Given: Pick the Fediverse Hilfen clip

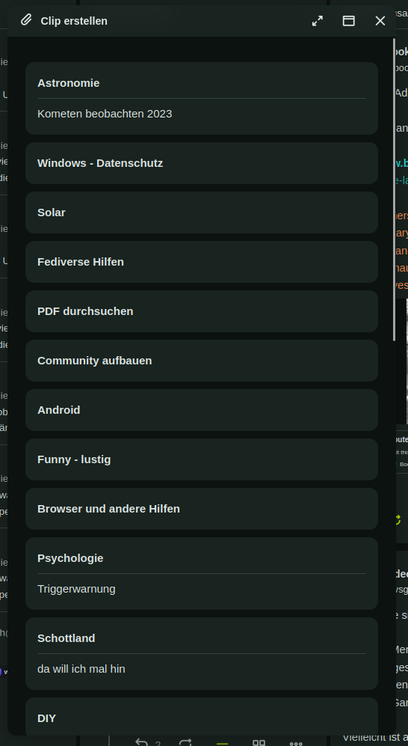Looking at the screenshot, I should [x=202, y=262].
